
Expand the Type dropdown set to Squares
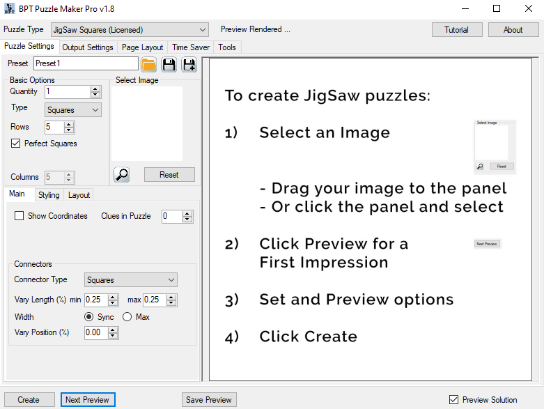tap(73, 110)
